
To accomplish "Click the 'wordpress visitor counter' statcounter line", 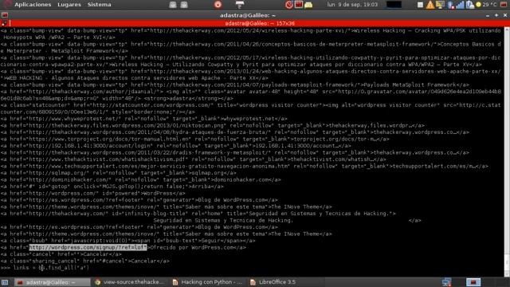I will pyautogui.click(x=251, y=108).
